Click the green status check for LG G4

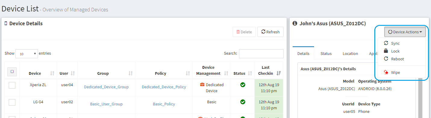point(243,102)
